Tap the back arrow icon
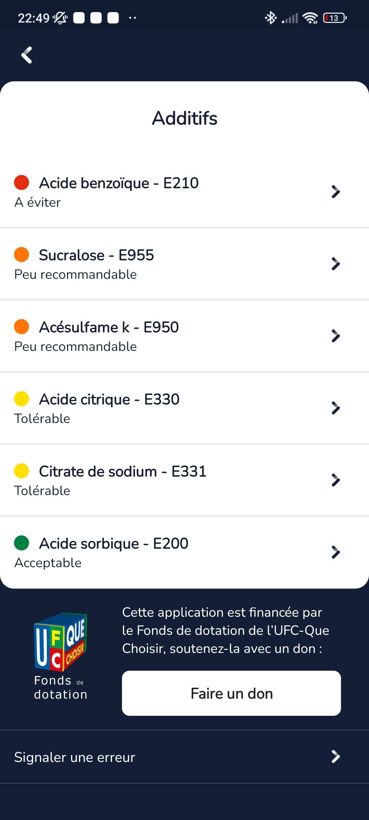The width and height of the screenshot is (369, 820). pos(27,55)
